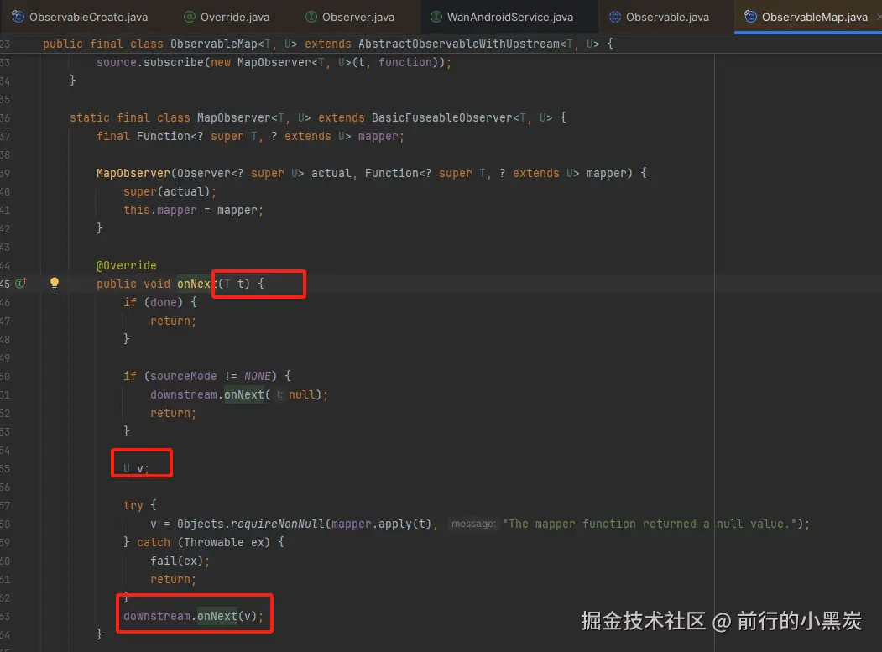Click the class icon on ObservableCreate.java tab
Viewport: 882px width, 652px height.
(x=18, y=17)
